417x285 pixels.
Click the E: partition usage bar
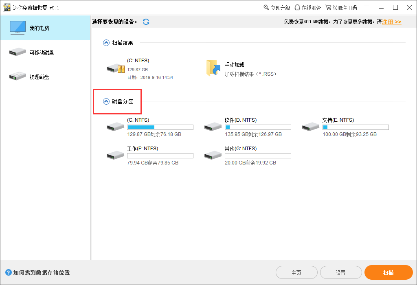[x=356, y=127]
